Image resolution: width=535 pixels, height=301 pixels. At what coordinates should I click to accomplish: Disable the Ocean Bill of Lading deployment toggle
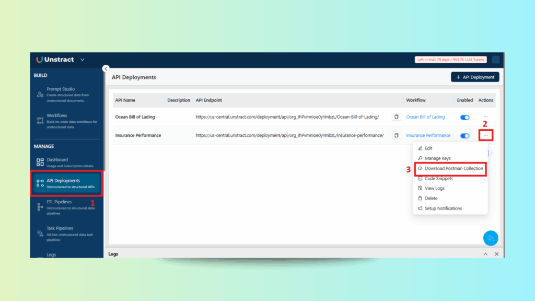click(x=464, y=117)
